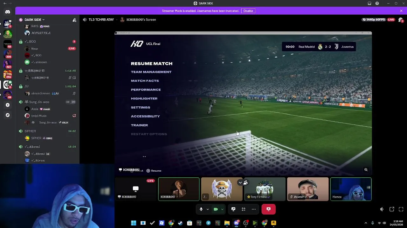Select user Nwar with LIVE badge
This screenshot has width=407, height=228.
[x=50, y=48]
